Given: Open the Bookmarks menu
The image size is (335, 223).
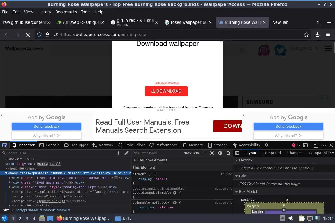Looking at the screenshot, I should [x=66, y=12].
